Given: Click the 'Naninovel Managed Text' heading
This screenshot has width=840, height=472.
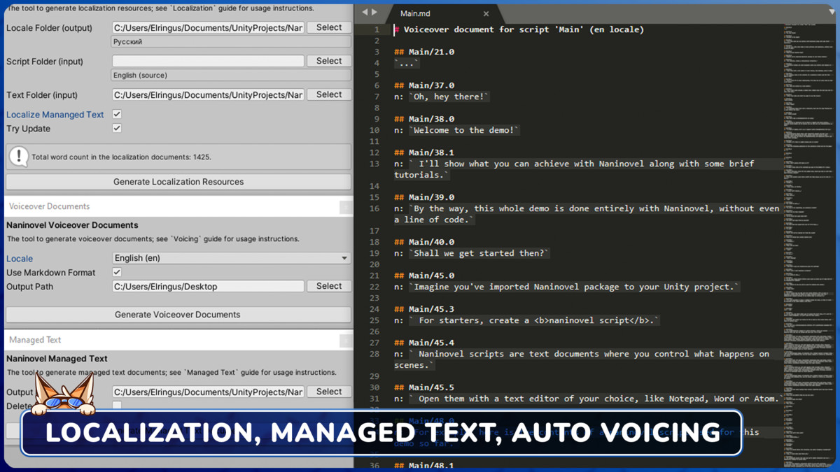Looking at the screenshot, I should 57,358.
